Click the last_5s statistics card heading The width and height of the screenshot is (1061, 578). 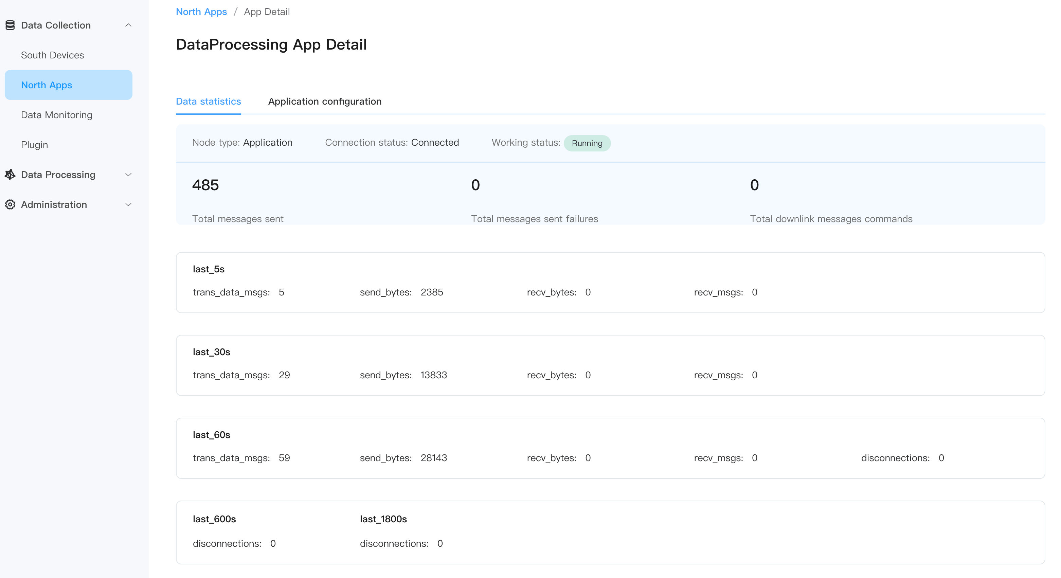click(209, 269)
